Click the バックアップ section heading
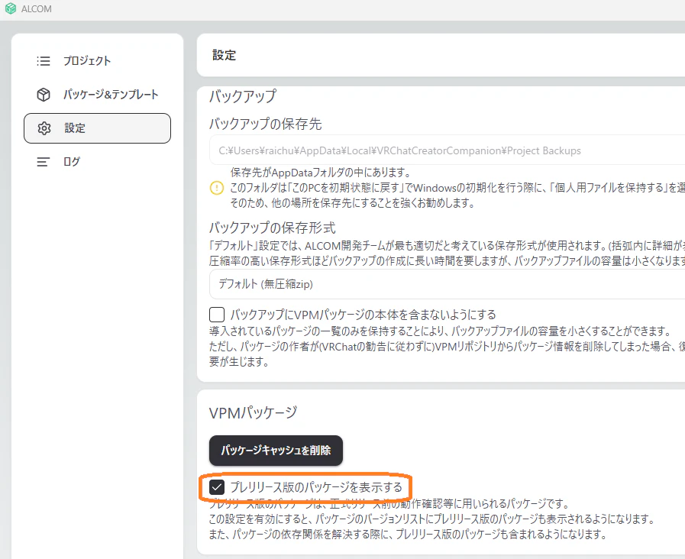This screenshot has width=685, height=559. tap(243, 95)
